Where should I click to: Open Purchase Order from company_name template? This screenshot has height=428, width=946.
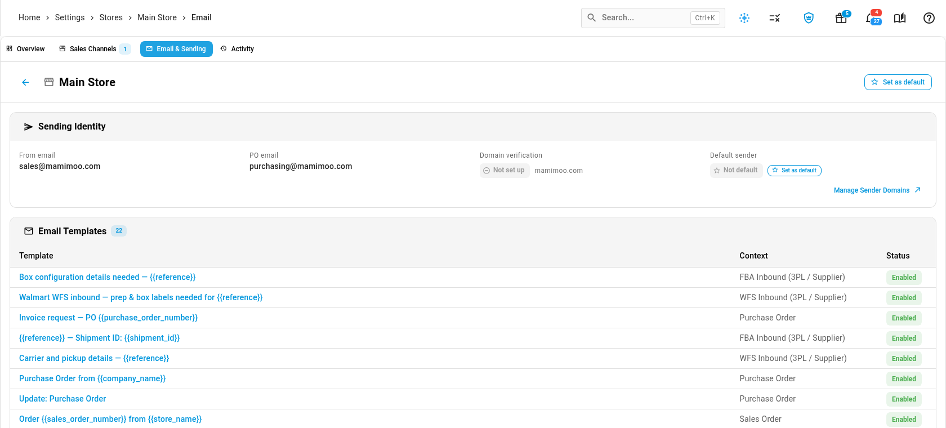click(92, 378)
